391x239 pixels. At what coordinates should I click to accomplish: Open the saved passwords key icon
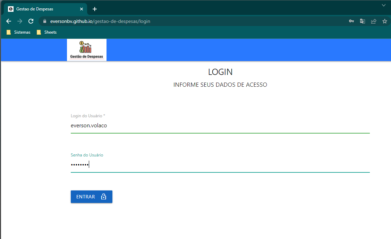351,21
